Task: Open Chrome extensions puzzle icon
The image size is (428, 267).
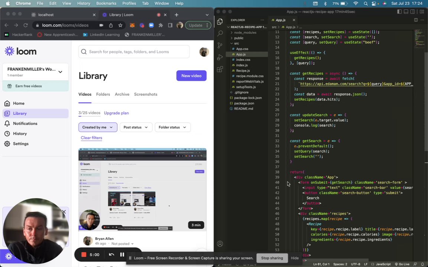Action: pyautogui.click(x=161, y=25)
